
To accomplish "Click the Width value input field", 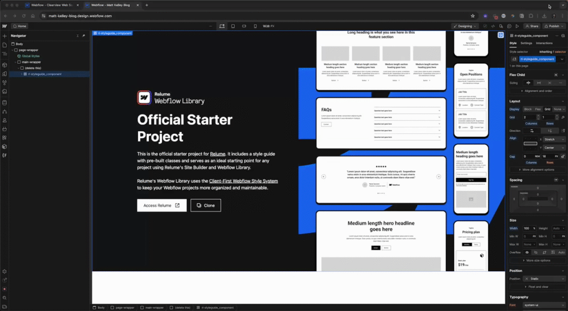I will pyautogui.click(x=526, y=228).
